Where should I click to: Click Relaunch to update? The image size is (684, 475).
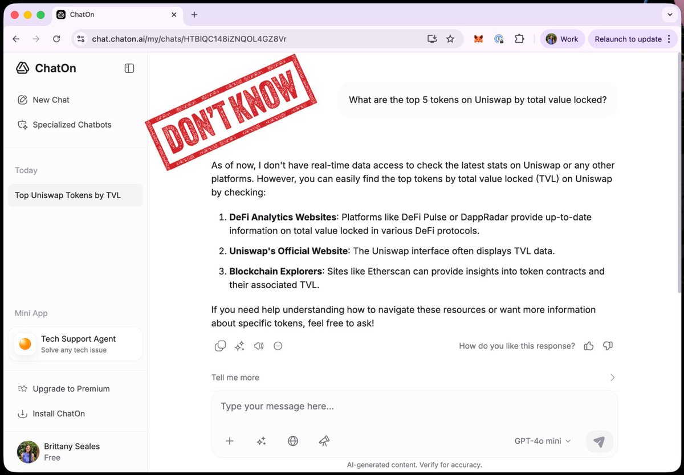point(628,39)
